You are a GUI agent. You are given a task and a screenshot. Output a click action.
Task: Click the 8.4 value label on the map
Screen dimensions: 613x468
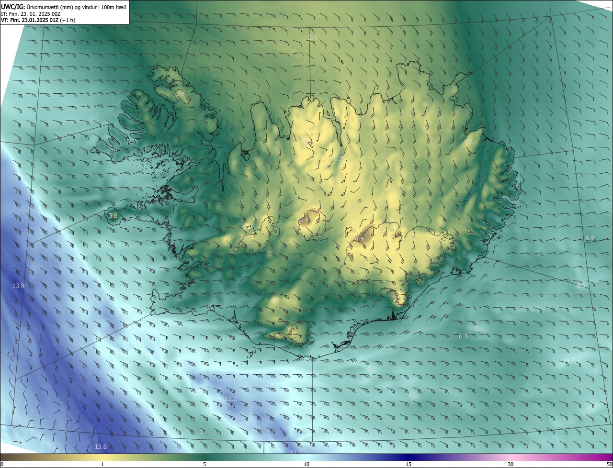coord(479,328)
